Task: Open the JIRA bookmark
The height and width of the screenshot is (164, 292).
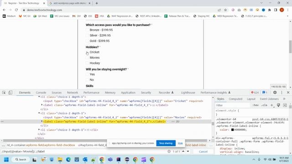Action: [99, 16]
